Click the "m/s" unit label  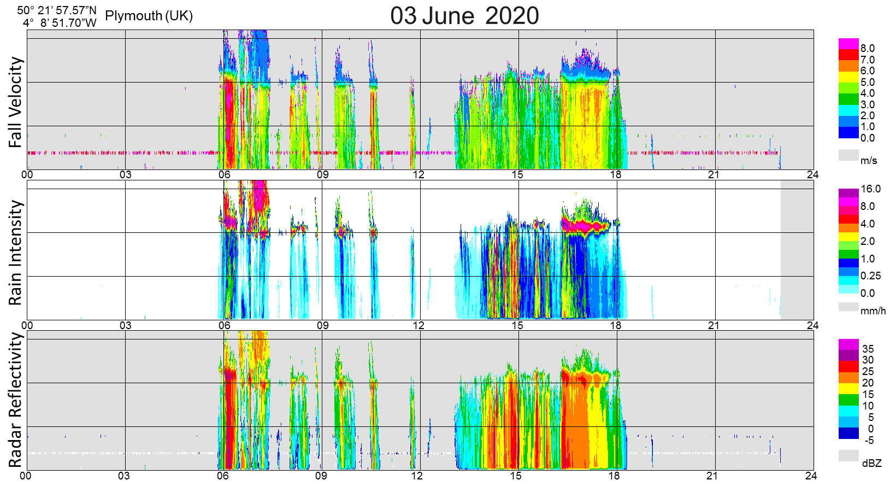pos(869,160)
